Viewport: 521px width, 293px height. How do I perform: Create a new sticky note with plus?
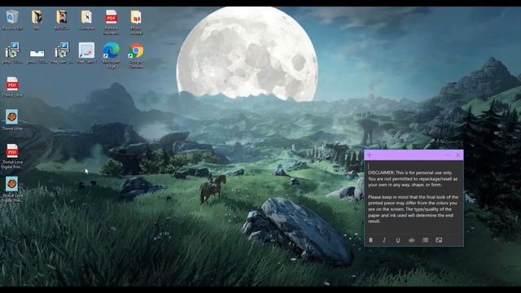370,155
